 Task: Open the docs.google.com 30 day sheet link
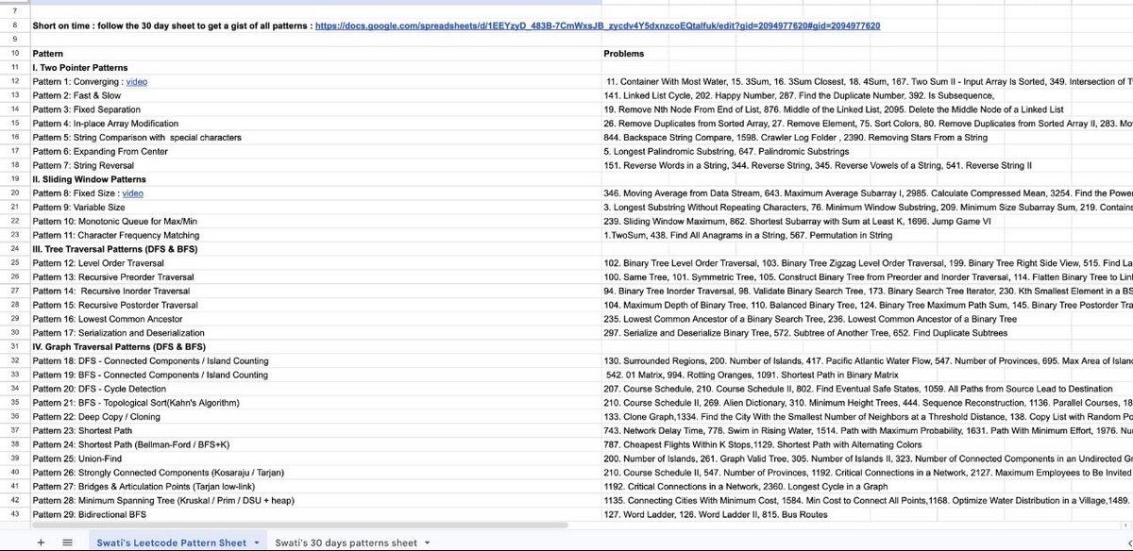click(599, 25)
